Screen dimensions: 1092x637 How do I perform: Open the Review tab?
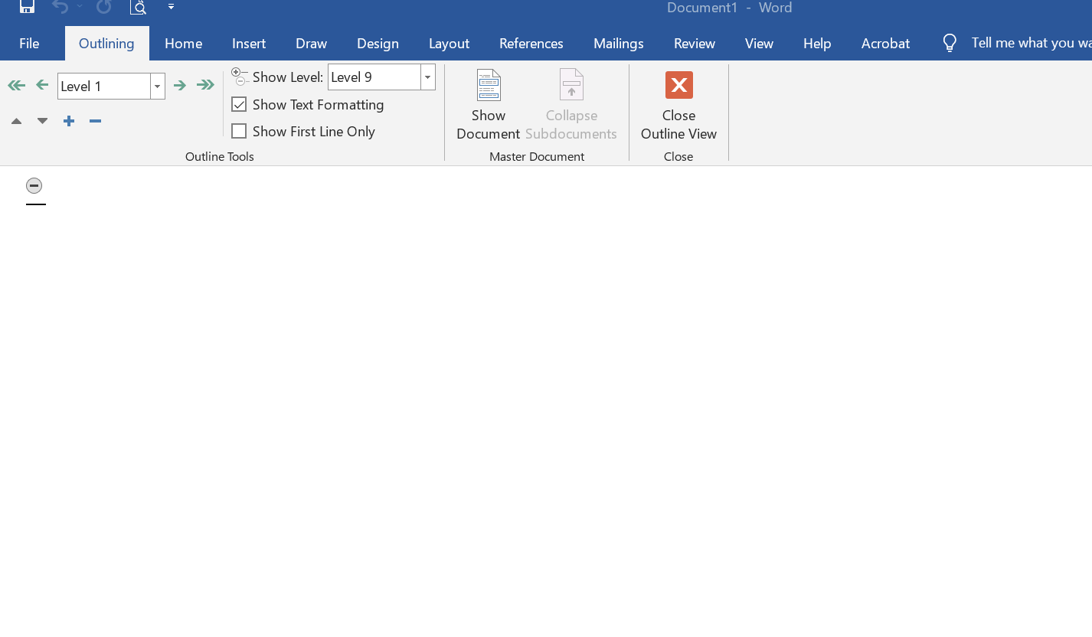(695, 44)
